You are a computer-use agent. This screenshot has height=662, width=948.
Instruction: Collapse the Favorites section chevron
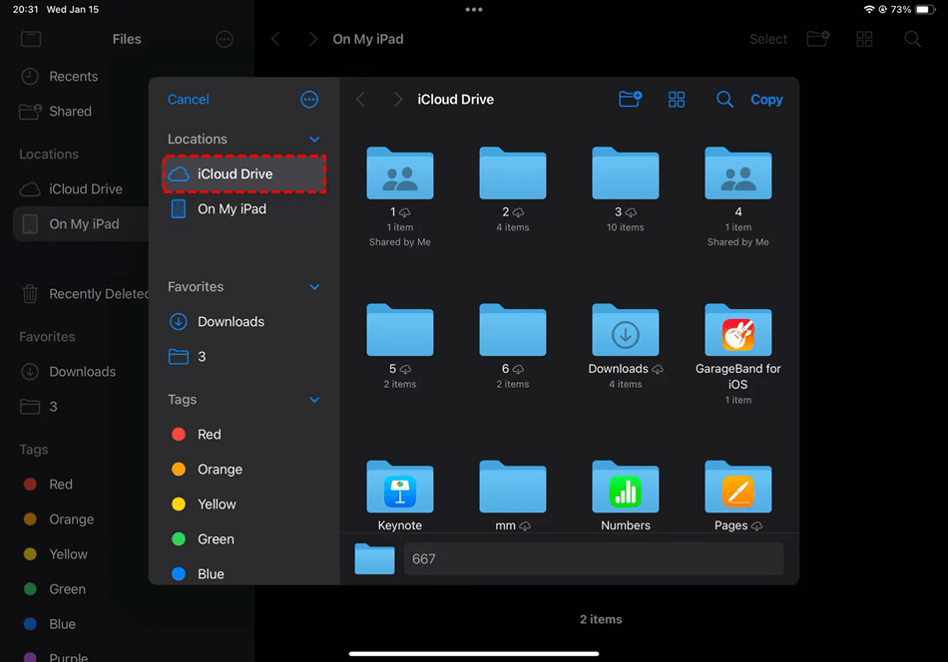[x=314, y=287]
